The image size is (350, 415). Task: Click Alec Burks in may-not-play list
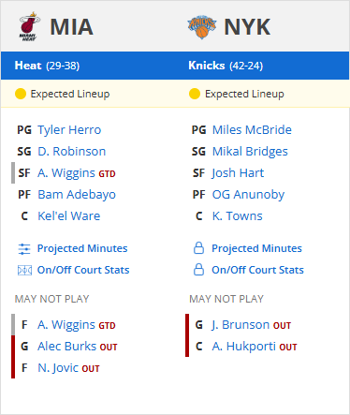click(66, 347)
